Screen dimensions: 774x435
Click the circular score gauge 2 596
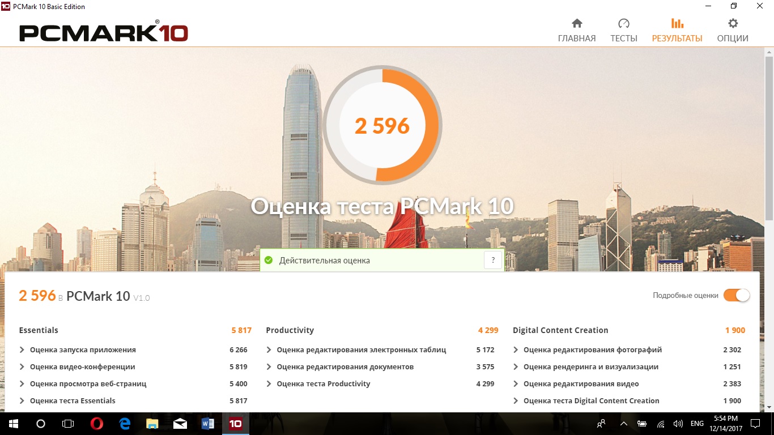(x=382, y=125)
